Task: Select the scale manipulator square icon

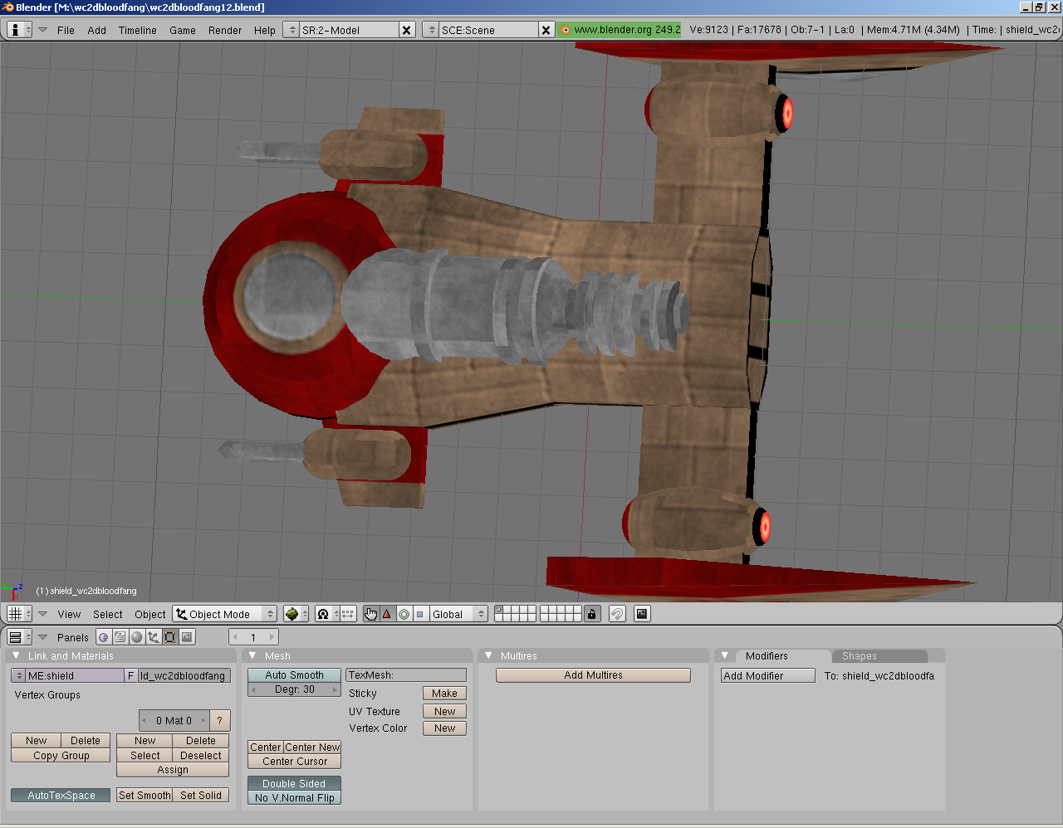Action: pyautogui.click(x=420, y=614)
